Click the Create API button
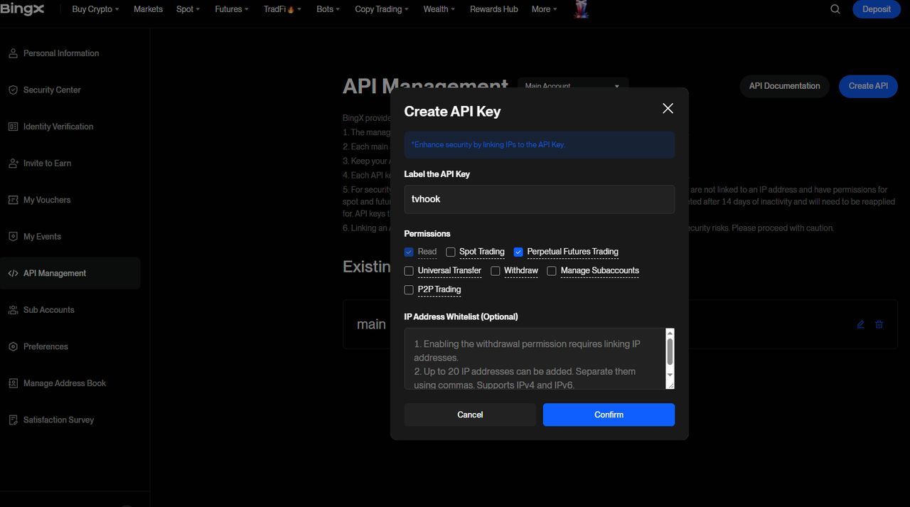Viewport: 910px width, 507px height. pyautogui.click(x=868, y=86)
